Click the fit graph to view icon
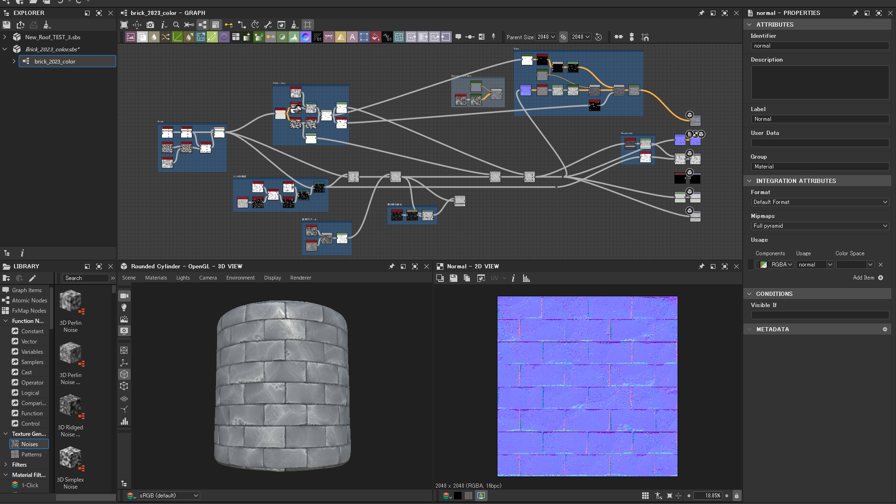The width and height of the screenshot is (896, 504). coord(124,25)
